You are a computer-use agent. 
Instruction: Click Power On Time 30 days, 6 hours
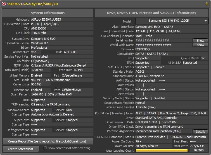click(147, 146)
